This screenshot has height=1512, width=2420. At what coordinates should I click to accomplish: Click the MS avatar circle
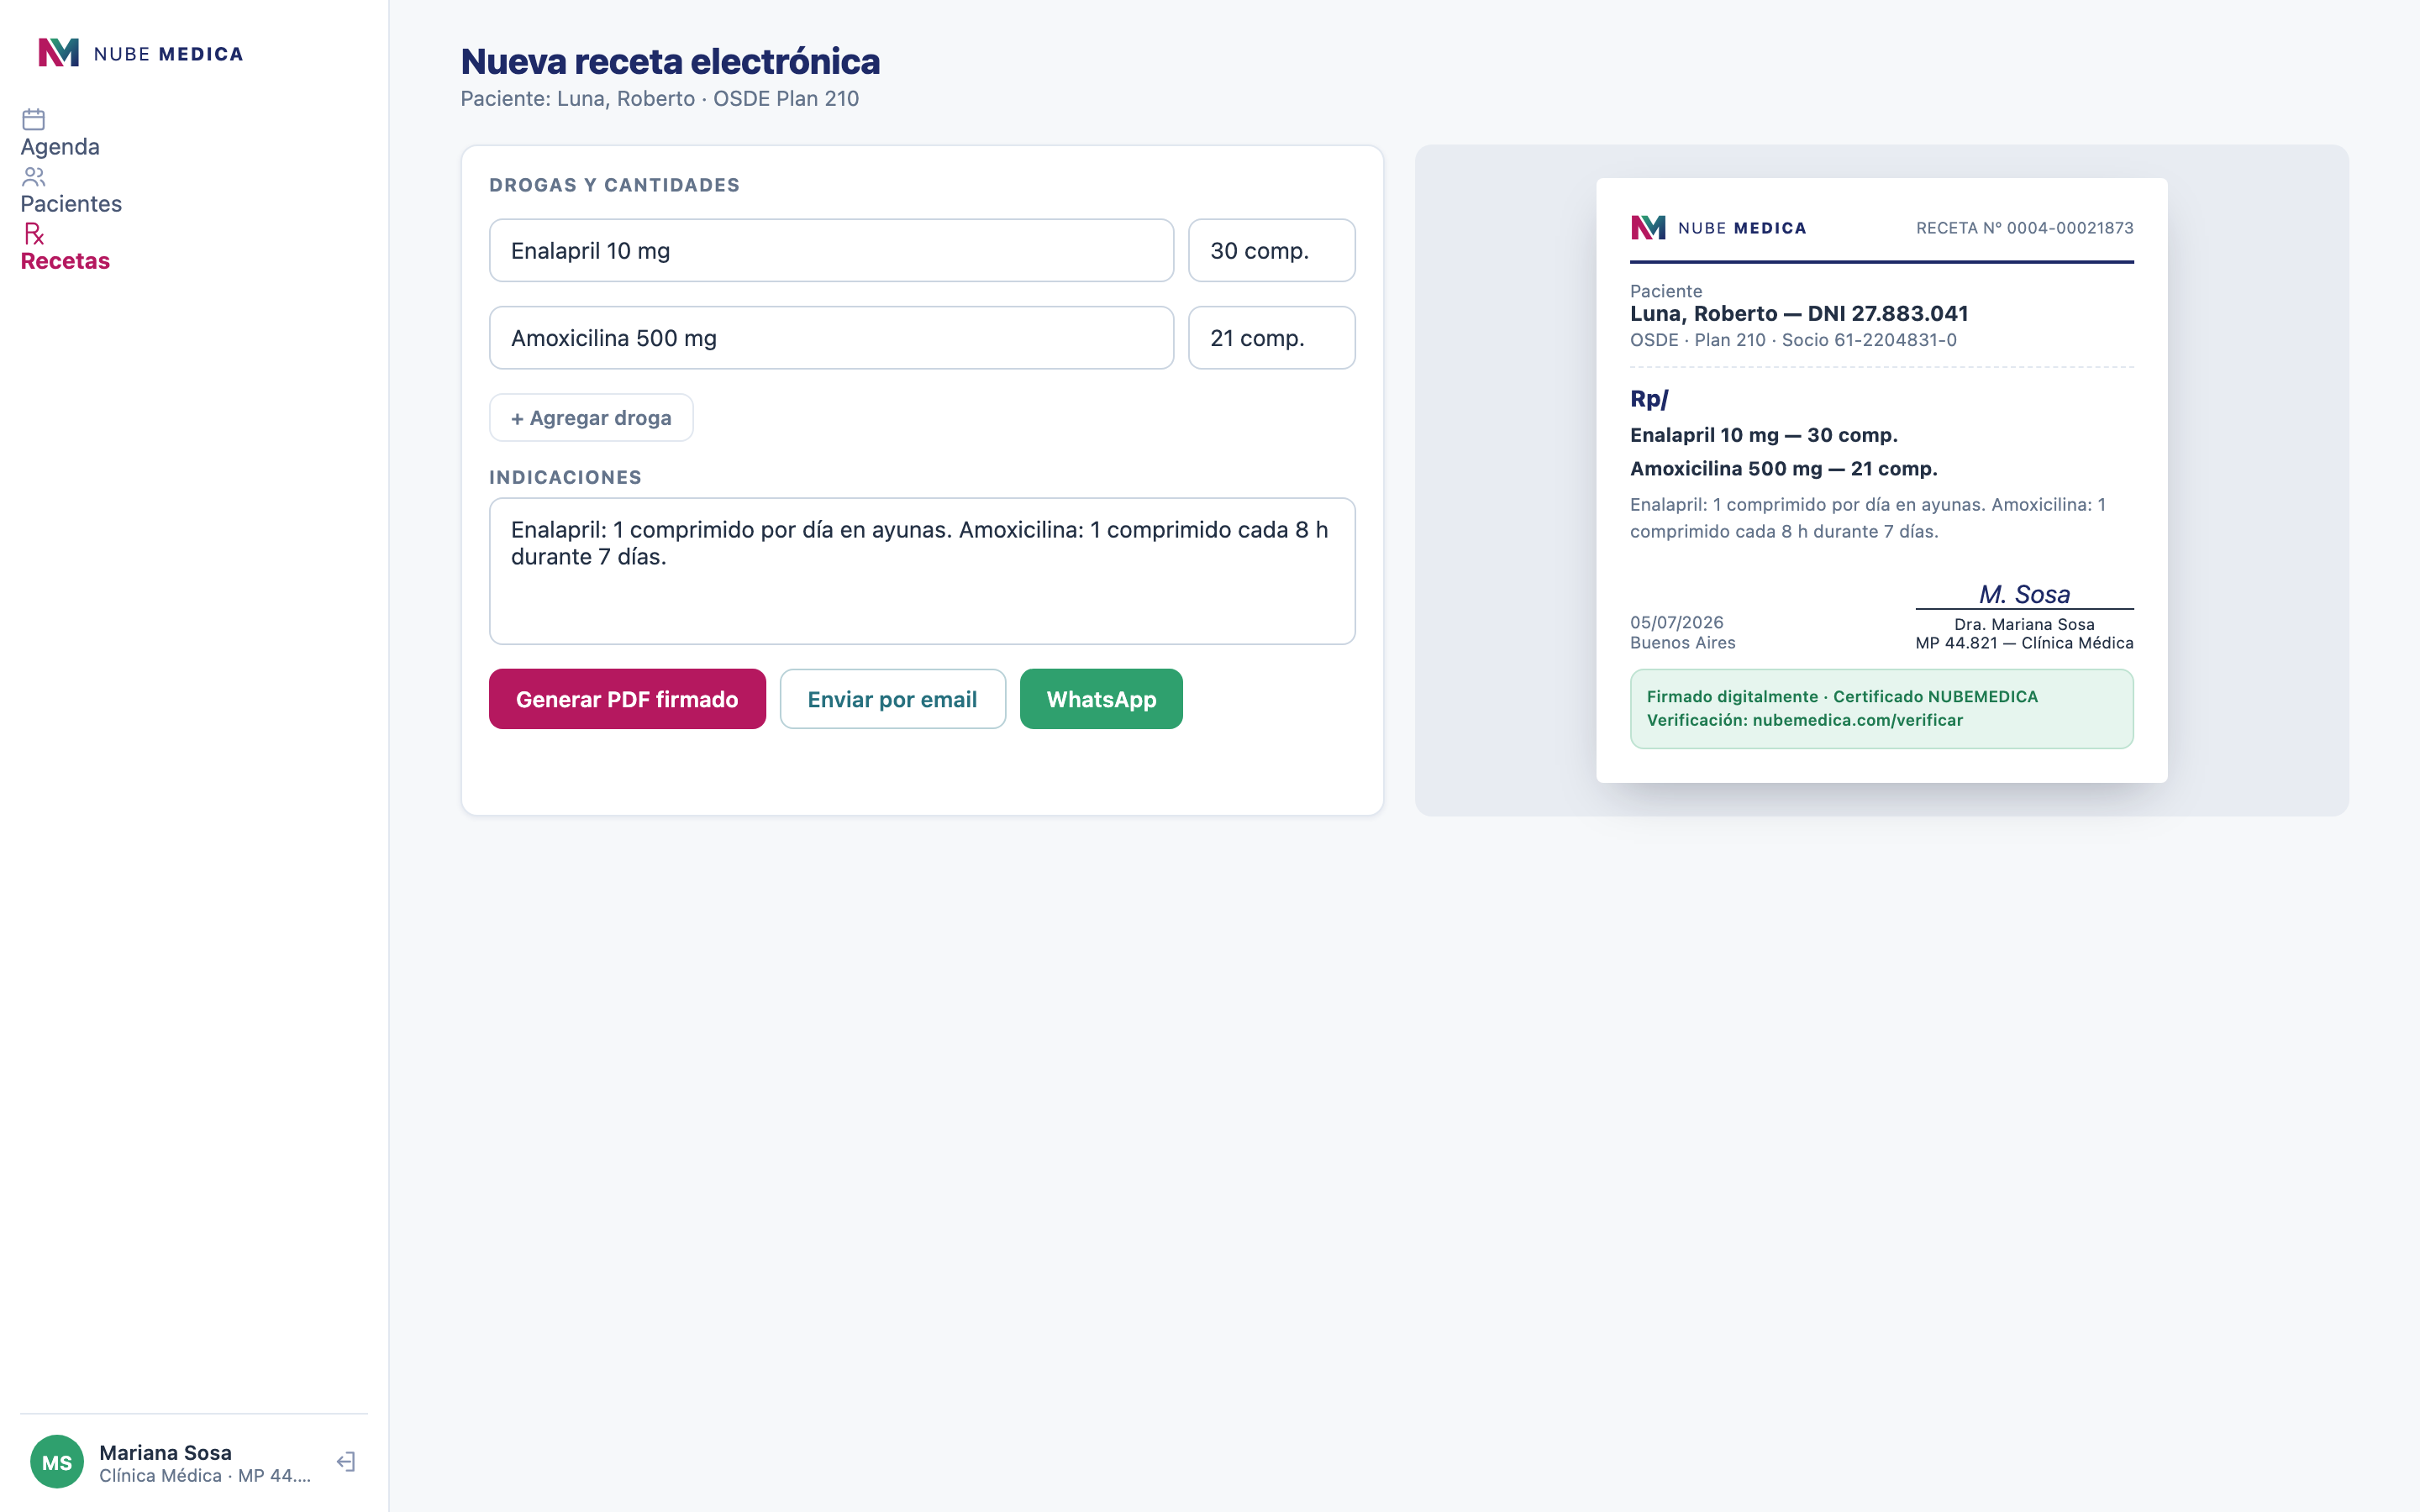pyautogui.click(x=57, y=1462)
